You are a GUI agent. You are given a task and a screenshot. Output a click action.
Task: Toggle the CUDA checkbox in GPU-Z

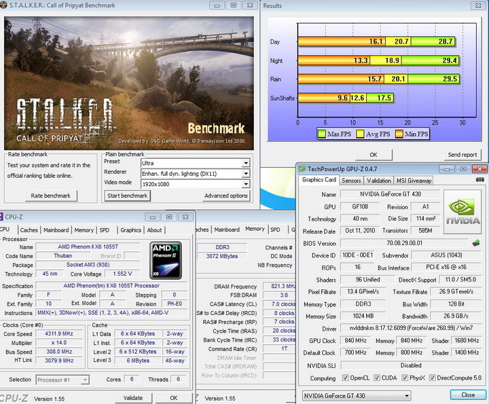click(377, 378)
